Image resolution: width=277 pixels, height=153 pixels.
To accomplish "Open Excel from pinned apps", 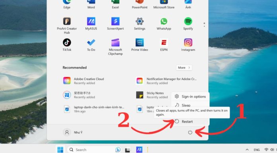I will pos(115,4).
